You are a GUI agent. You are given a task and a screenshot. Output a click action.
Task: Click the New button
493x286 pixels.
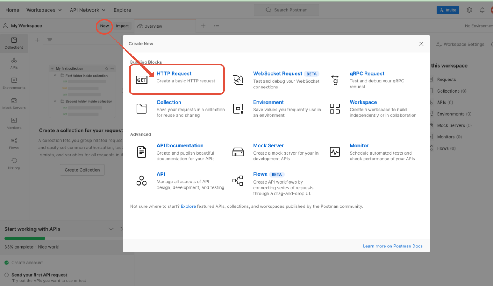pyautogui.click(x=105, y=26)
